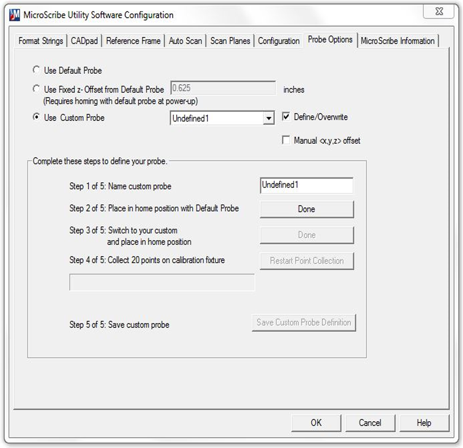Screen dimensions: 463x448
Task: Expand the custom probe dropdown arrow
Action: coord(268,118)
